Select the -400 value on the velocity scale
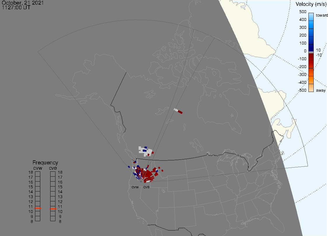The width and height of the screenshot is (328, 236). click(302, 82)
